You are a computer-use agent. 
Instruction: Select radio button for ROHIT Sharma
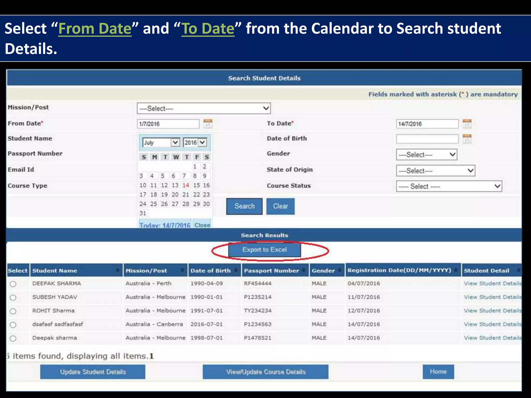(x=13, y=311)
